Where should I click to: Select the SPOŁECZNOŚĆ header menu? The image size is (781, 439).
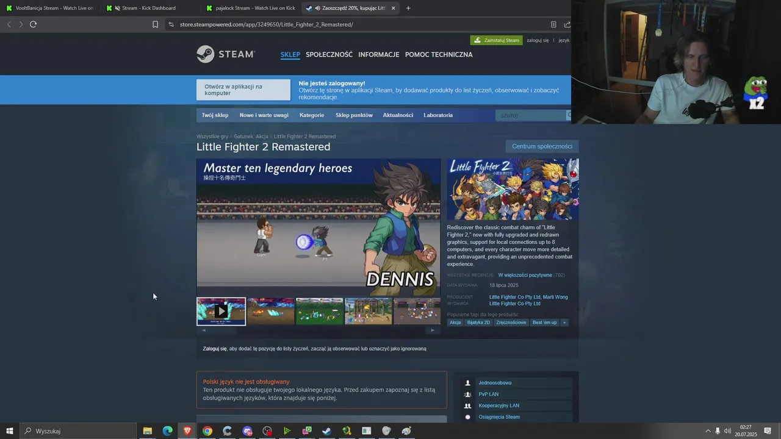(x=329, y=54)
